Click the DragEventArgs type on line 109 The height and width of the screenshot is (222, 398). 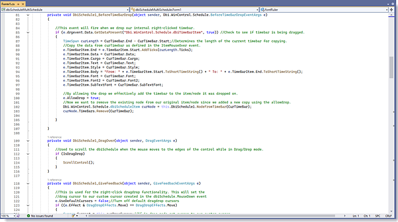tap(158, 140)
